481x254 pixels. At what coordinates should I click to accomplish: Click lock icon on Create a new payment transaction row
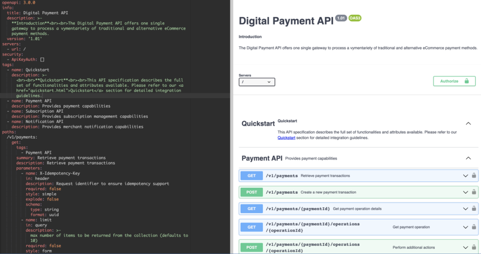(x=474, y=192)
